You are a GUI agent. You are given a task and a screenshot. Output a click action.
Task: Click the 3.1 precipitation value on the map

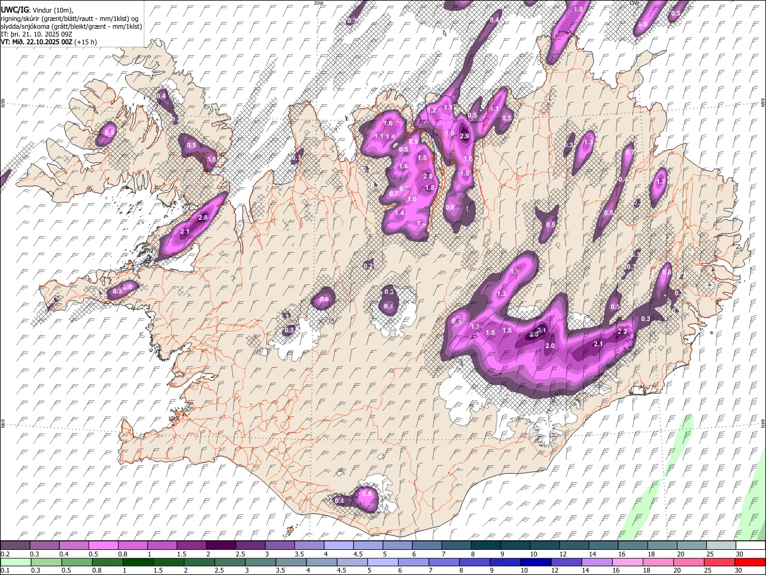pos(542,330)
